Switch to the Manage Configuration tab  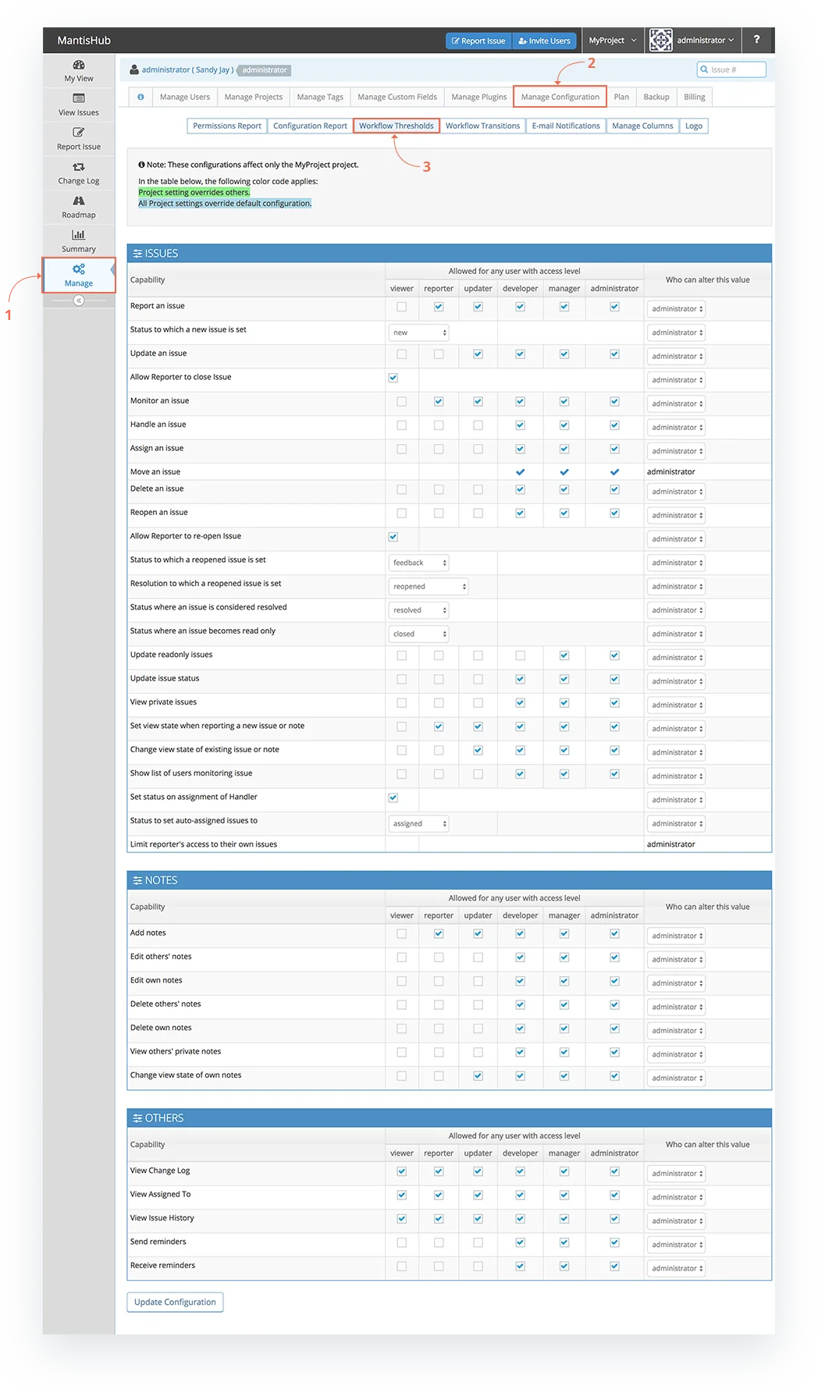[x=560, y=97]
